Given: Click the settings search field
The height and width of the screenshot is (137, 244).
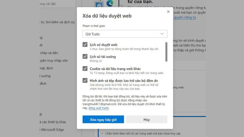Looking at the screenshot, I should (58, 4).
